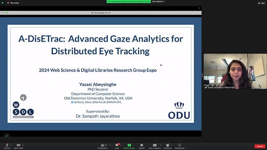Click the Twitter handle @Yasasi_Abey
The image size is (267, 150).
(x=83, y=102)
